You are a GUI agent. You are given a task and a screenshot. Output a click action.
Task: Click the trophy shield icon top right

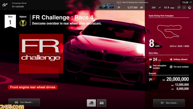pos(190,8)
